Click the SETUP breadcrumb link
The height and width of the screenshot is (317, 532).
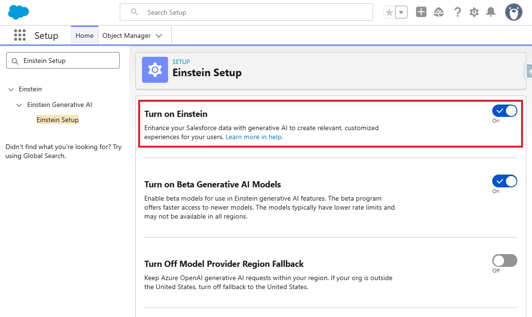(x=181, y=62)
